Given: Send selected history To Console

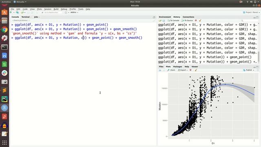Looking at the screenshot, I should pos(173,21).
